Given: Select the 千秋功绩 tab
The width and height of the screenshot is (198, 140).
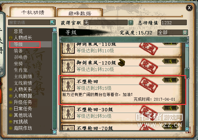Looking at the screenshot, I should 33,12.
